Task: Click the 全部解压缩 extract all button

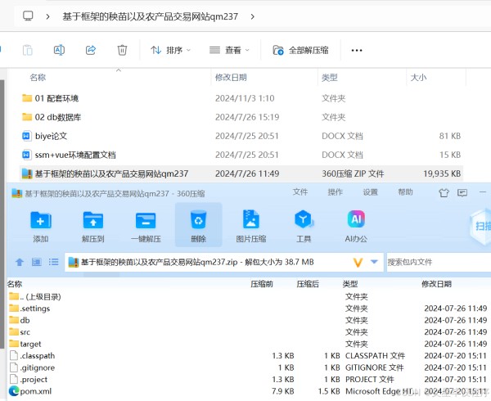Action: coord(300,50)
